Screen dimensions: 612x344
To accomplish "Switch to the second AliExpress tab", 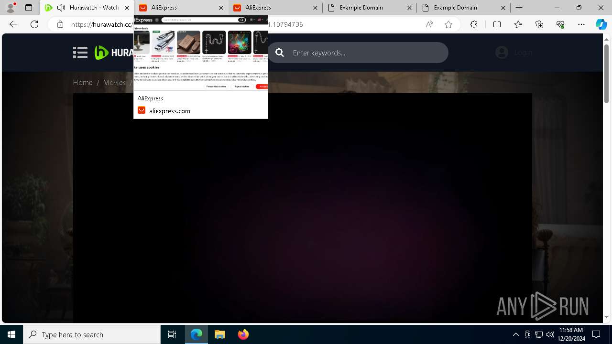I will (275, 8).
